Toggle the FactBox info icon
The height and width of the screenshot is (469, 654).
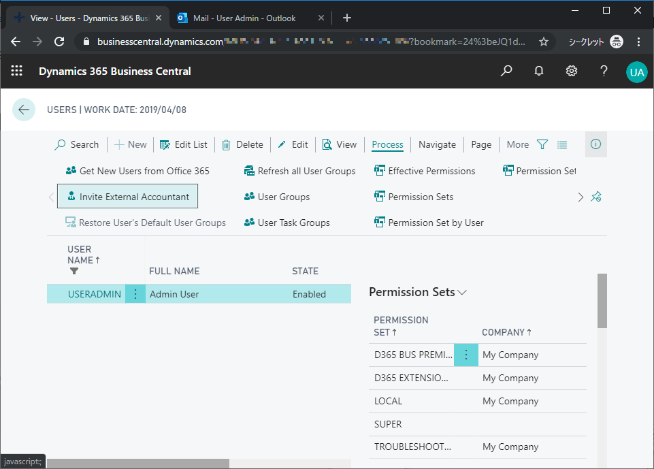coord(595,144)
